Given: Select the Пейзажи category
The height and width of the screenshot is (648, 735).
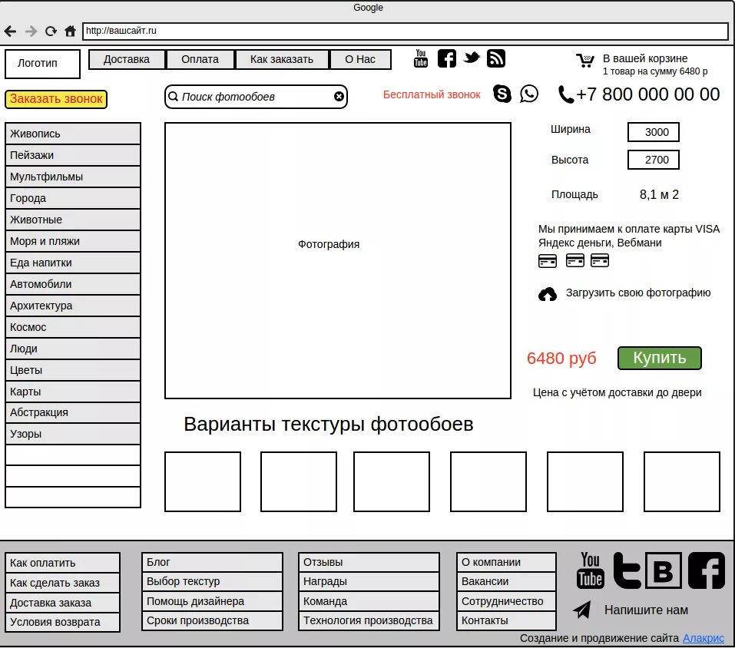Looking at the screenshot, I should 73,155.
